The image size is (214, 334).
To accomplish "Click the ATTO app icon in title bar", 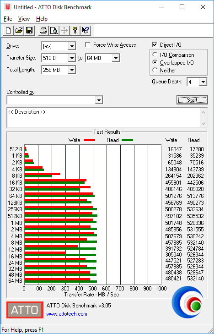I will click(x=8, y=7).
